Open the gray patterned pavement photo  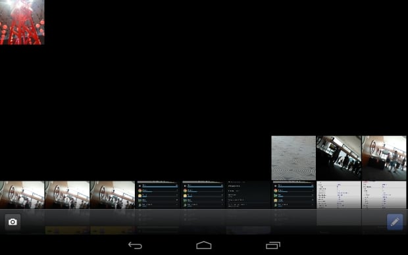coord(293,158)
